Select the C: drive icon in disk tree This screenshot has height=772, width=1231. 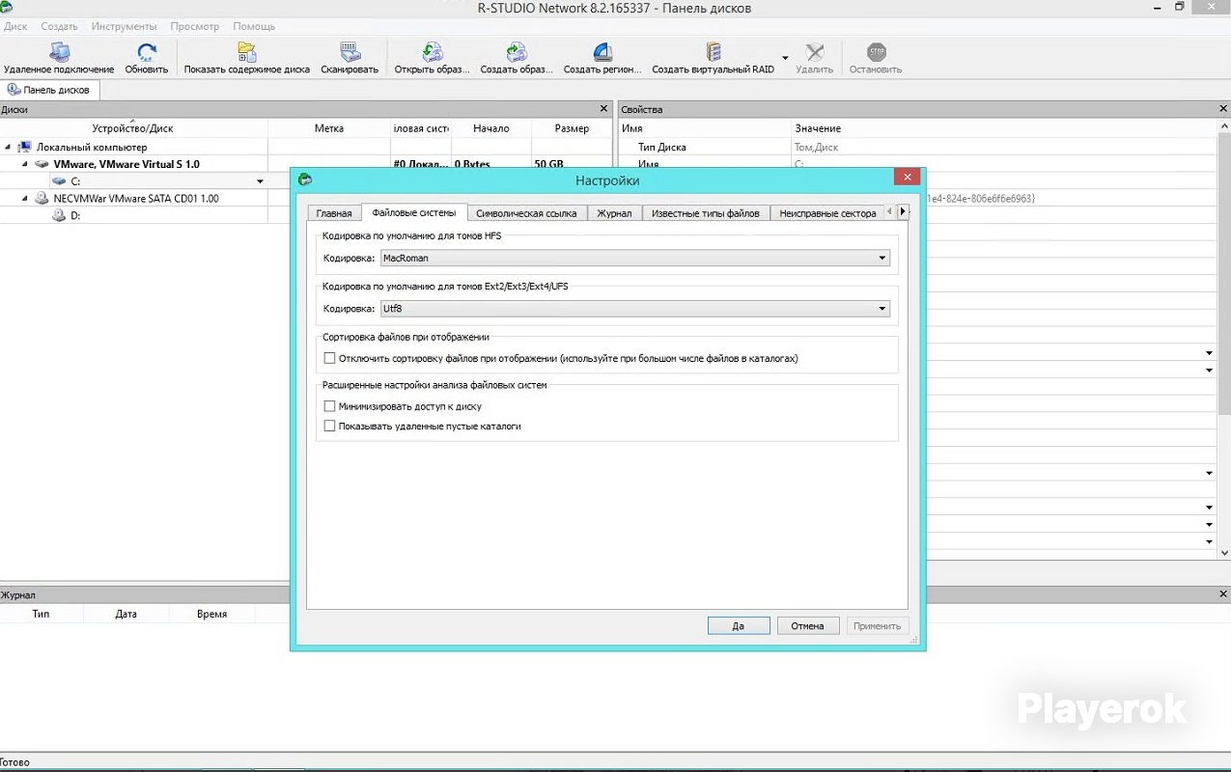tap(59, 180)
